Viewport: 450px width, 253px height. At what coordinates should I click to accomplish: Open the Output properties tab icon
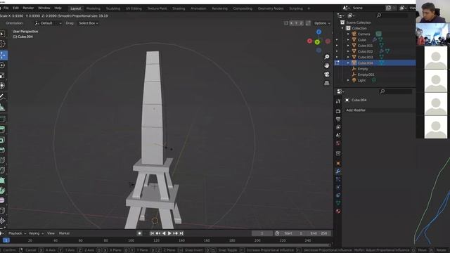pos(338,119)
